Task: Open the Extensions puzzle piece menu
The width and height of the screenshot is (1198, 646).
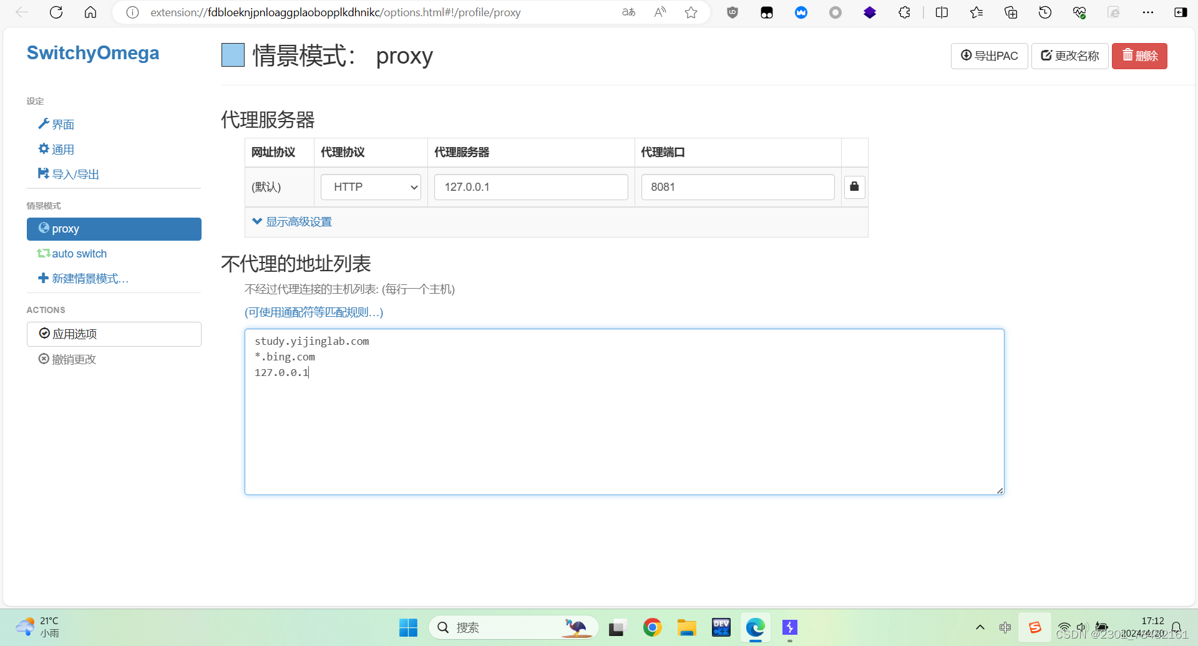Action: pos(904,12)
